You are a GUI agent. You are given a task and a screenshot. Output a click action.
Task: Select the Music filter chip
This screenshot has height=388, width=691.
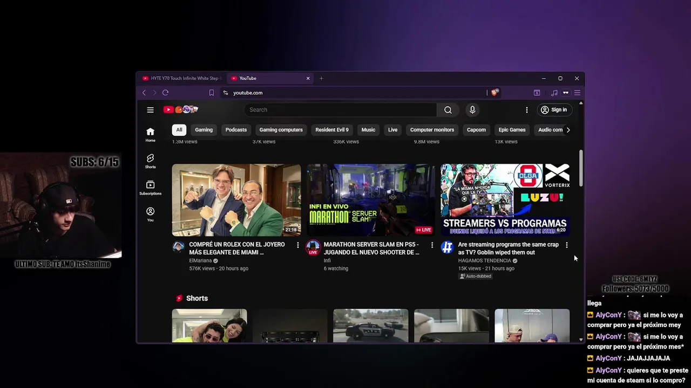coord(368,130)
